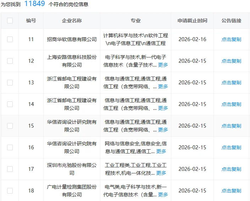Expand 更多 majors in row 13
The width and height of the screenshot is (250, 201).
point(163,86)
